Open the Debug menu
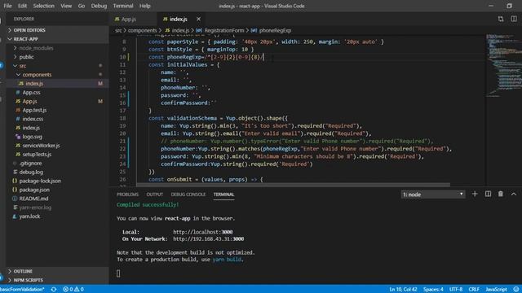This screenshot has height=293, width=522. 99,6
